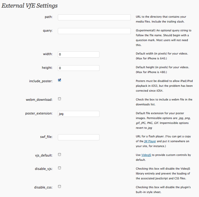
Task: Click the poster_extension field containing jpg
Action: (x=79, y=114)
